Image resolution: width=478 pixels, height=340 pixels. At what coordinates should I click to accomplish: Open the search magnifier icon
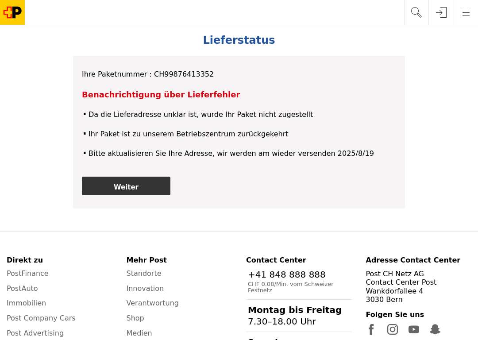pyautogui.click(x=416, y=12)
